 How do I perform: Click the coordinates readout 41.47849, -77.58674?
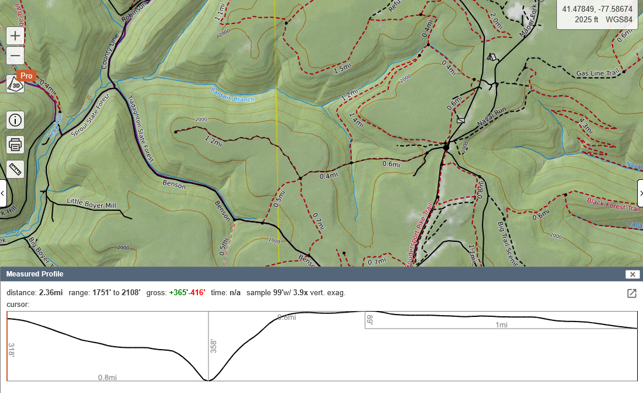coord(597,9)
